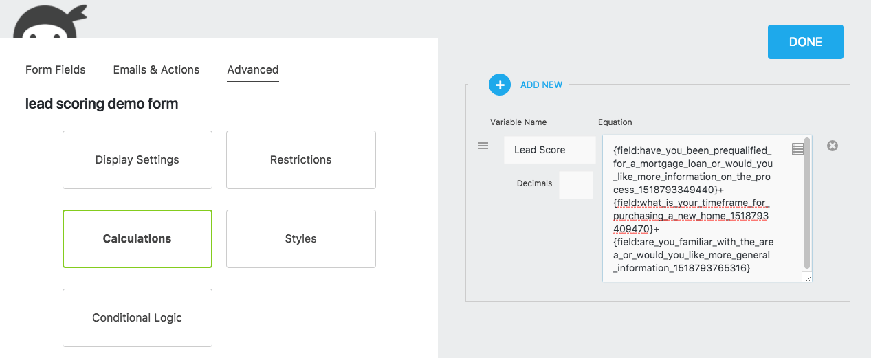871x358 pixels.
Task: Click the drag handle beside Lead Score
Action: (x=483, y=146)
